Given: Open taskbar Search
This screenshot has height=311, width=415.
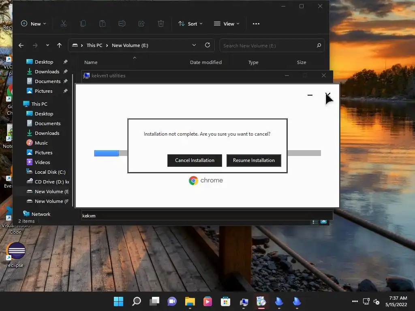Looking at the screenshot, I should [136, 301].
